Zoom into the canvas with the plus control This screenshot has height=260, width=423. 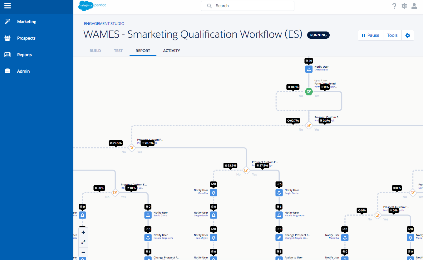point(83,232)
